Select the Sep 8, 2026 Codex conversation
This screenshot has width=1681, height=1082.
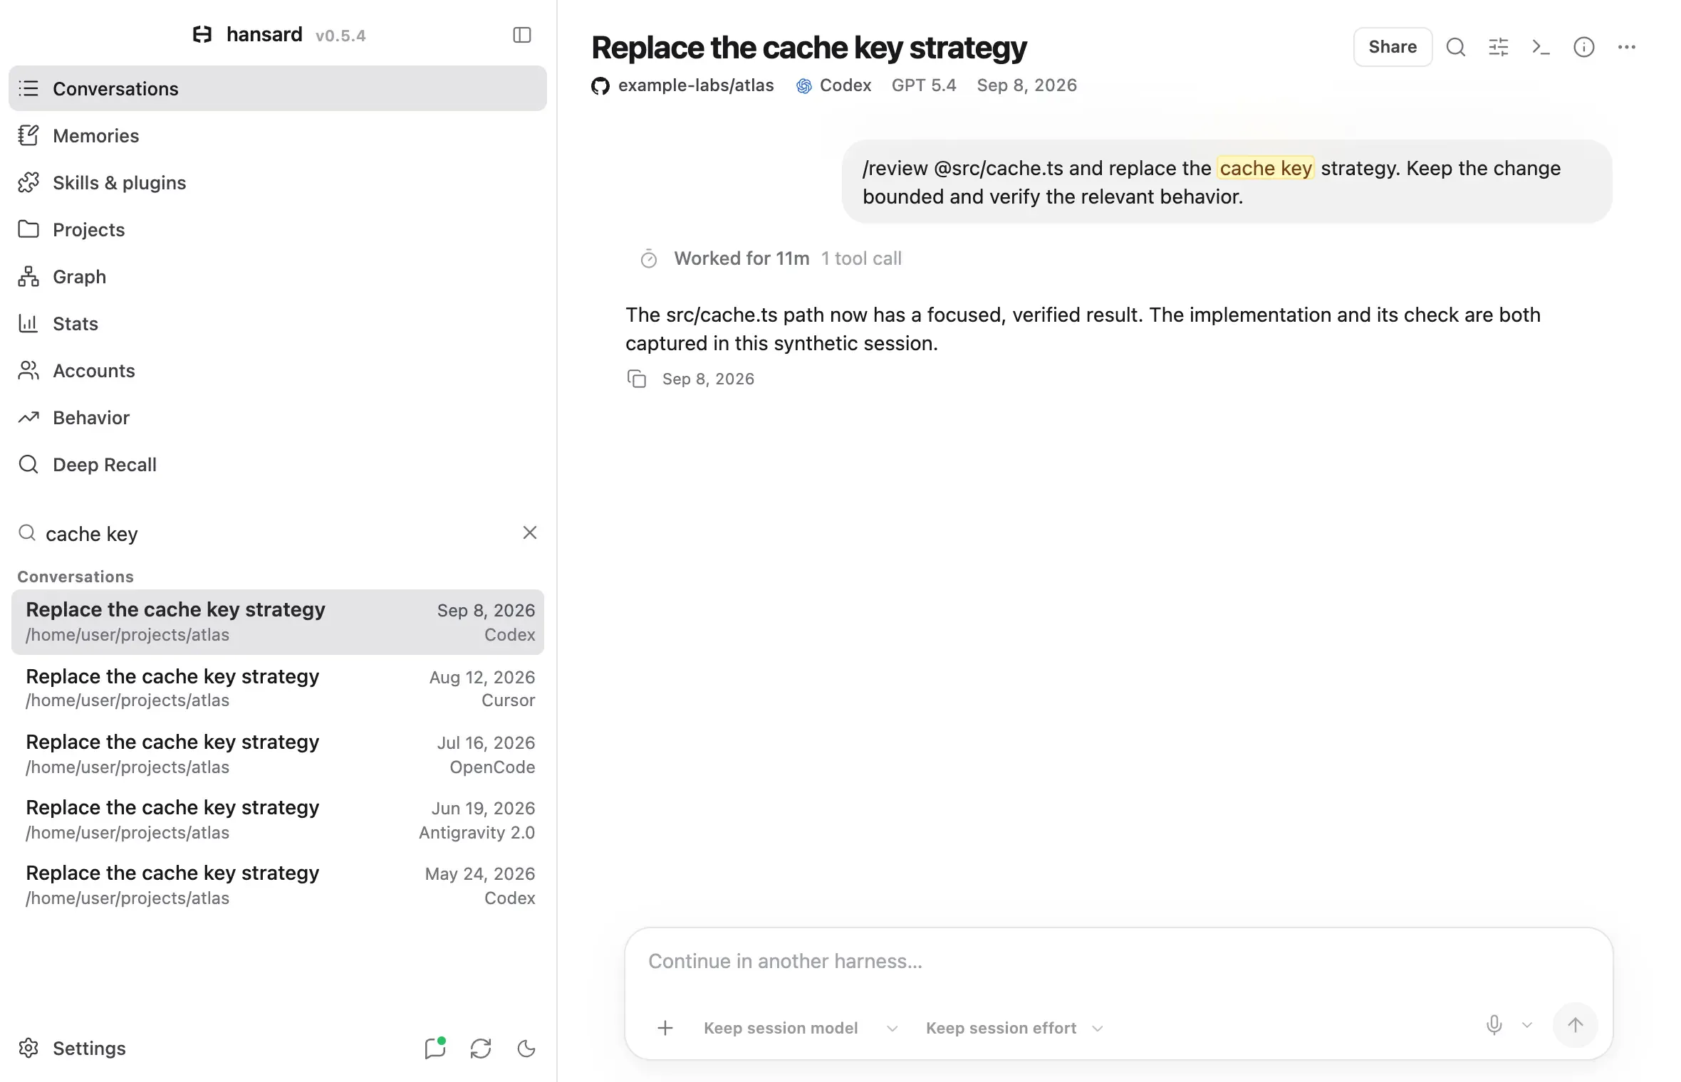(278, 621)
